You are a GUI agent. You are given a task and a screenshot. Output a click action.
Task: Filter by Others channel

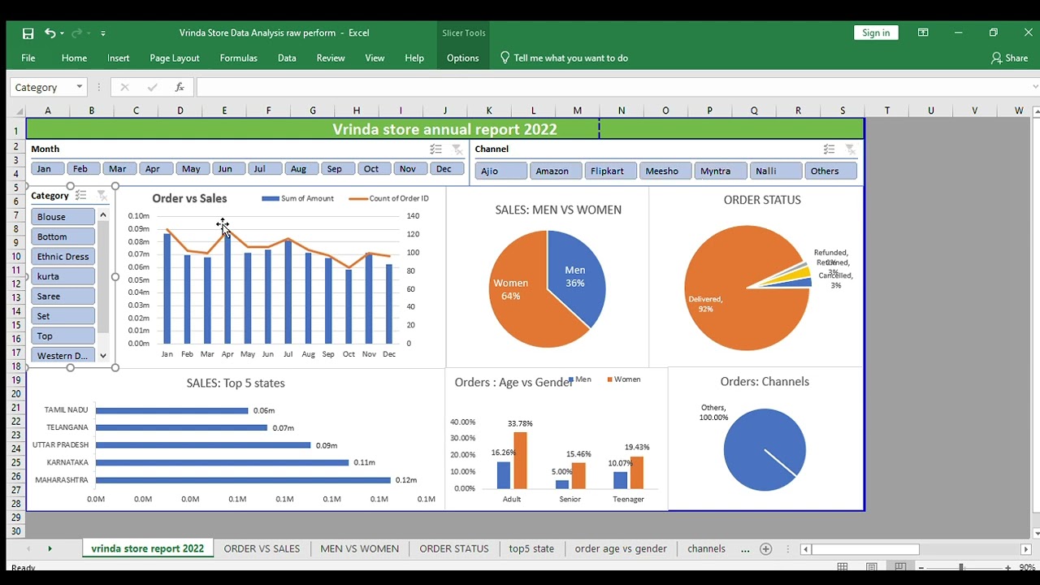click(830, 171)
